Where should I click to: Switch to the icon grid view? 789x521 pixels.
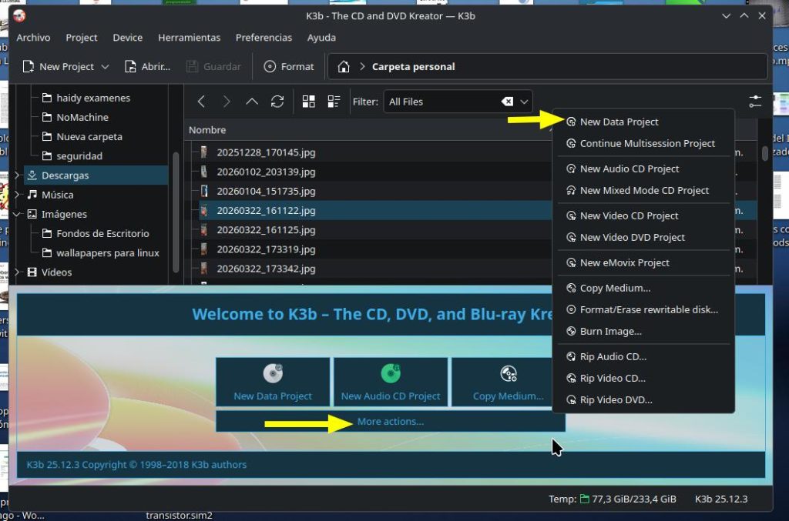[308, 102]
